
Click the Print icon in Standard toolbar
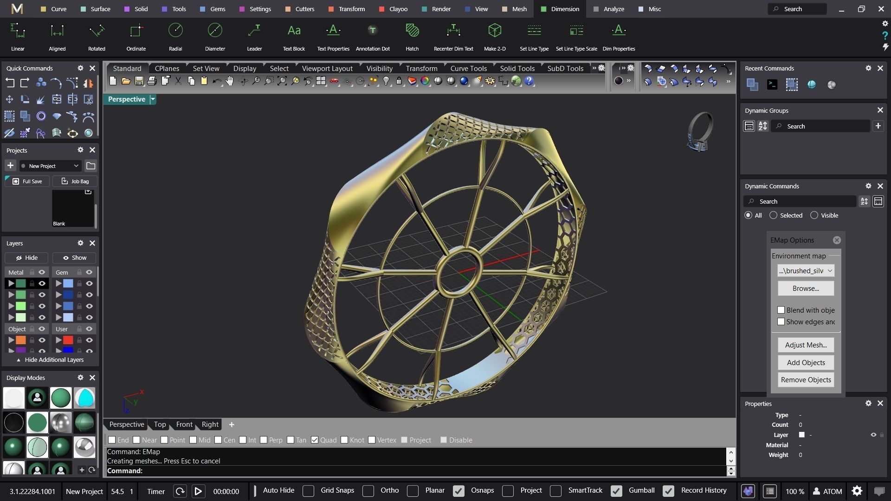[152, 81]
